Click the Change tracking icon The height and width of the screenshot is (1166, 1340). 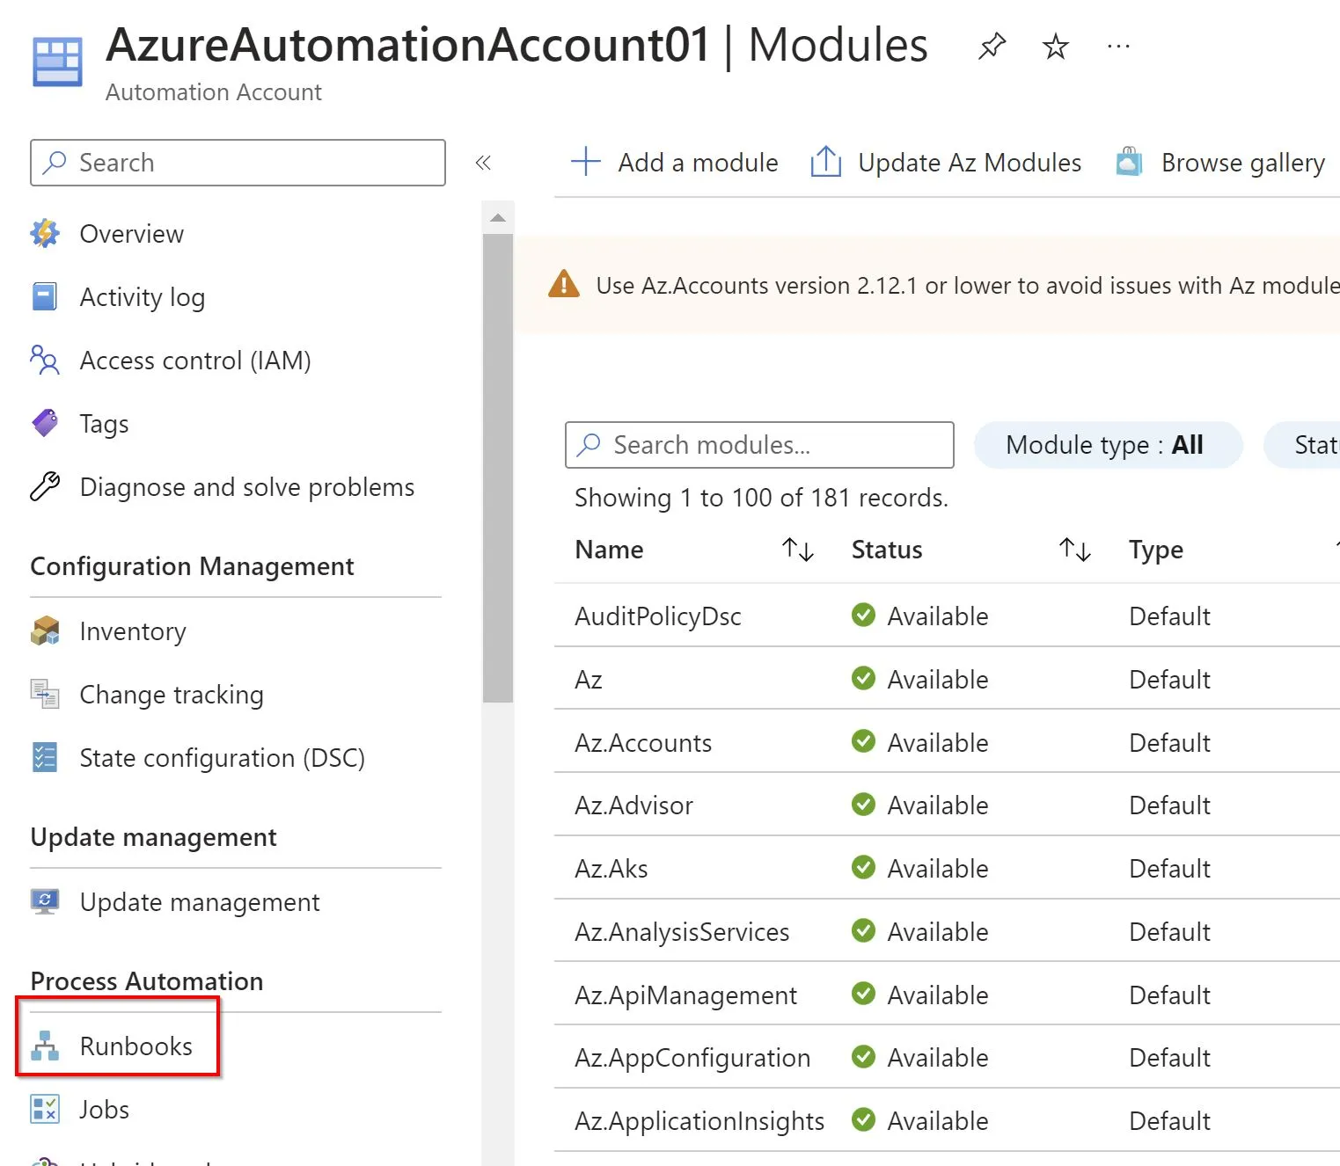(45, 694)
